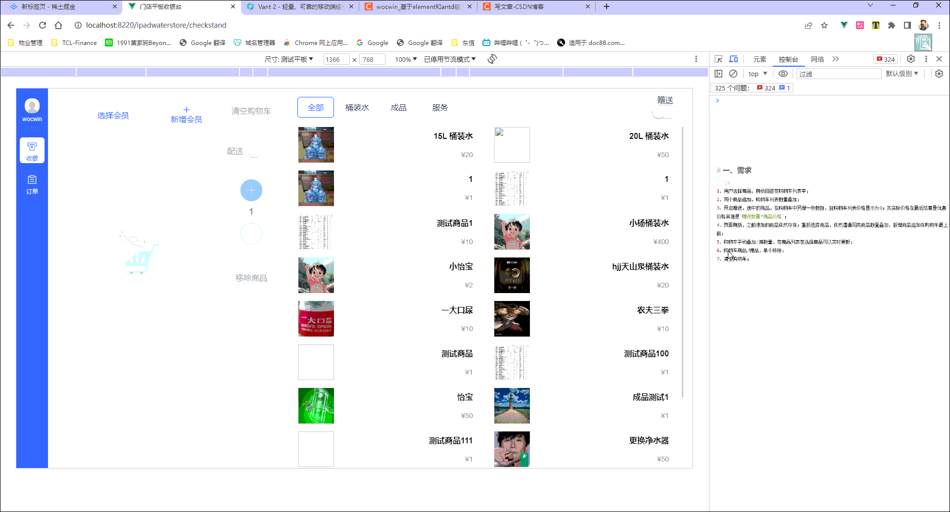Click the address bar URL
This screenshot has width=950, height=512.
point(156,25)
